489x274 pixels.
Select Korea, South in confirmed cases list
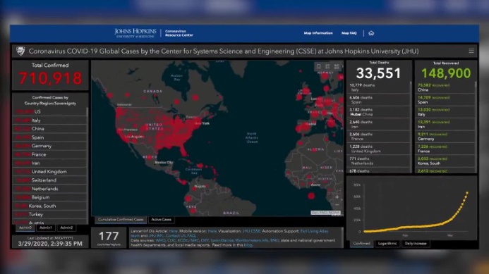pyautogui.click(x=49, y=206)
